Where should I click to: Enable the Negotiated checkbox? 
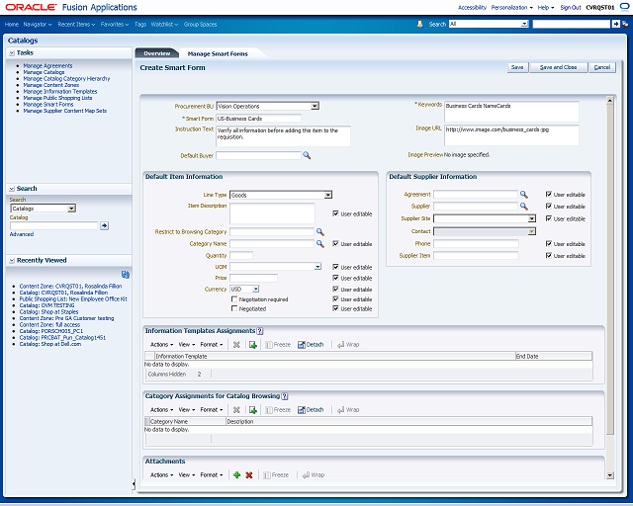(x=234, y=308)
